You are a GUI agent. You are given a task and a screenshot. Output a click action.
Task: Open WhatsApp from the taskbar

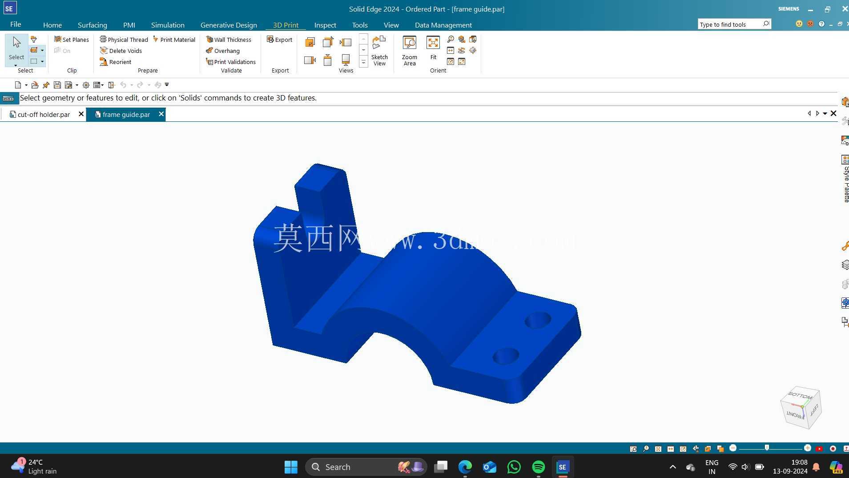514,467
